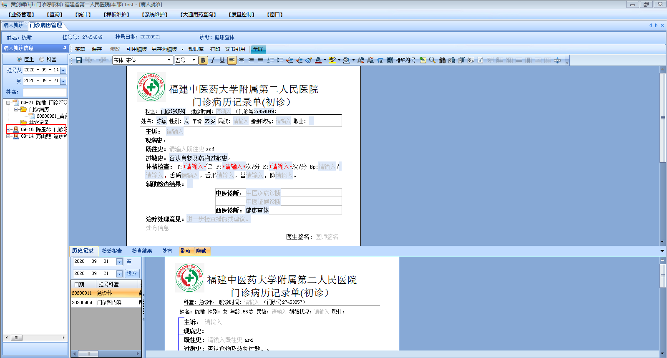Expand the 09-16 陈玉琴 tree node

coord(8,129)
